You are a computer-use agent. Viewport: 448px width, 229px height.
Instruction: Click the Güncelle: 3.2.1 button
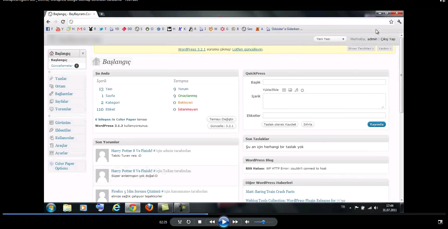coord(222,126)
